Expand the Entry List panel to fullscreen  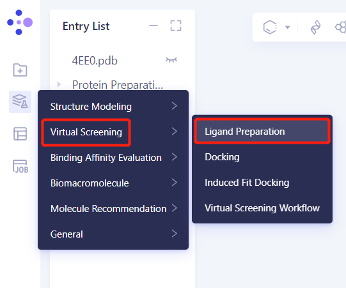[176, 26]
